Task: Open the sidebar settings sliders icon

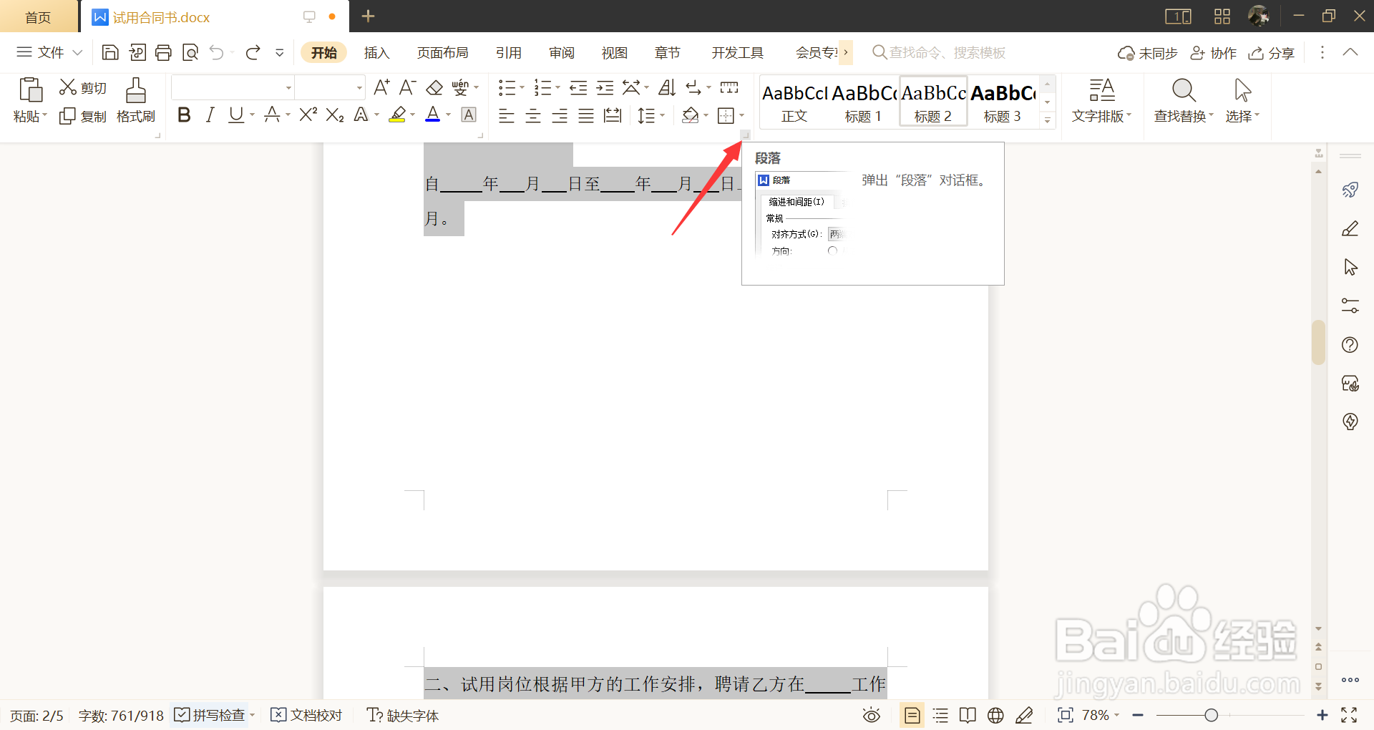Action: pos(1350,306)
